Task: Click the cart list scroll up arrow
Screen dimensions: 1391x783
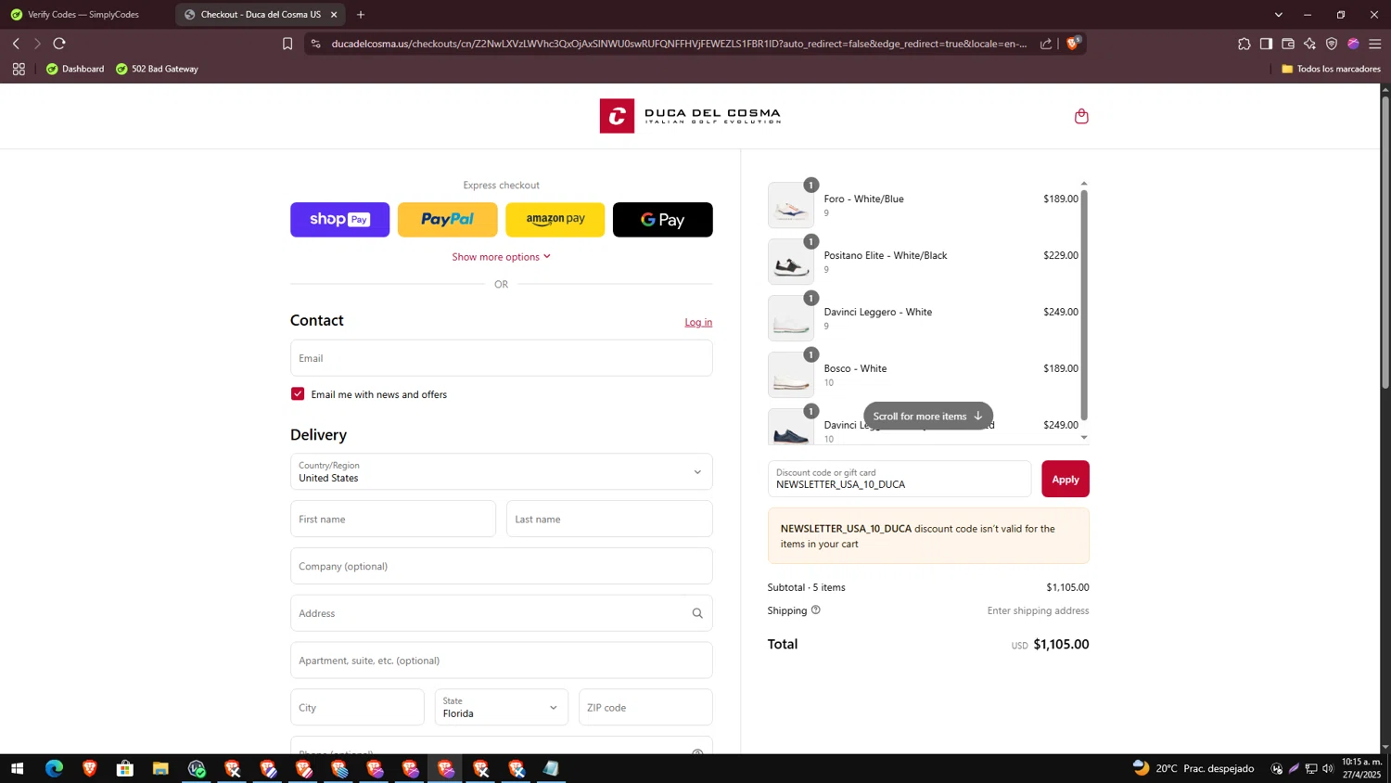Action: 1084,184
